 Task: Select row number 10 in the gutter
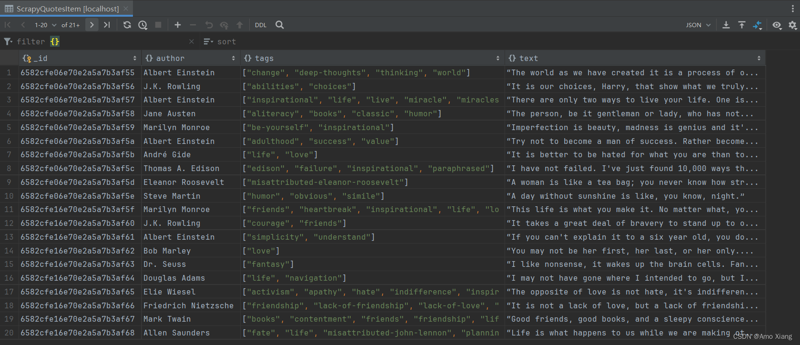[9, 196]
